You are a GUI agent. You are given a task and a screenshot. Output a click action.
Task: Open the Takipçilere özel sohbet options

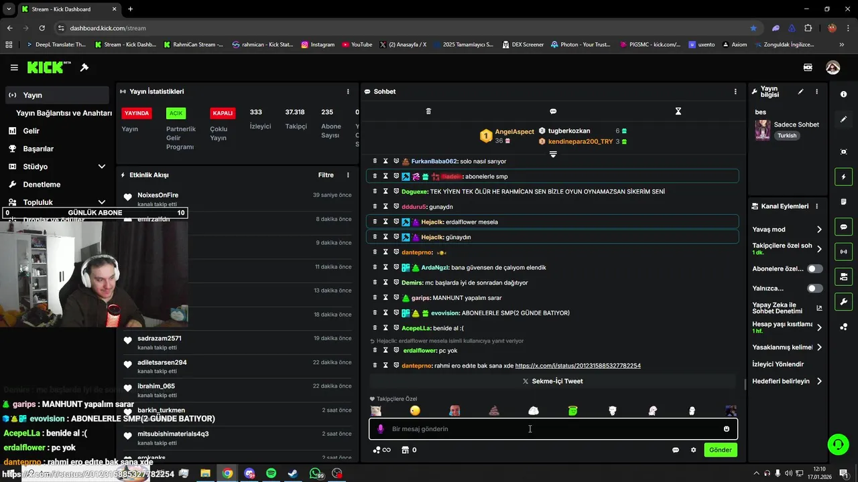click(787, 249)
